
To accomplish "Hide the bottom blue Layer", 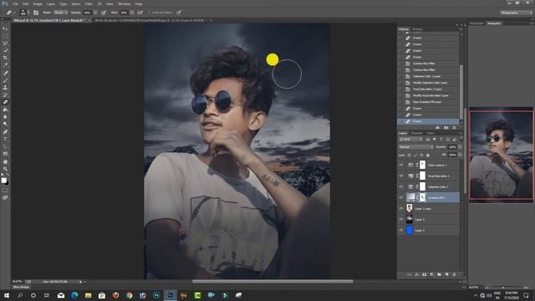I will point(401,231).
